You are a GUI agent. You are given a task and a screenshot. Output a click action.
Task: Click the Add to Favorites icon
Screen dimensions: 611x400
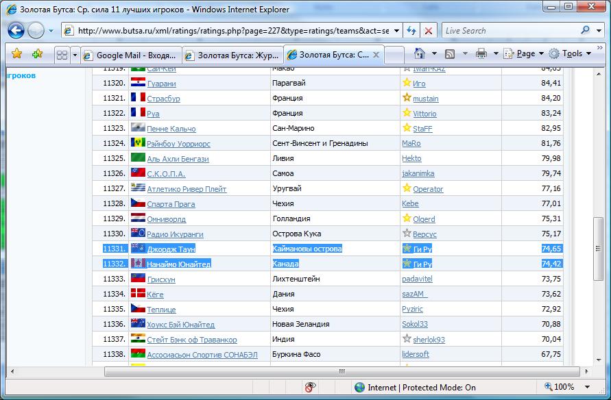click(37, 53)
